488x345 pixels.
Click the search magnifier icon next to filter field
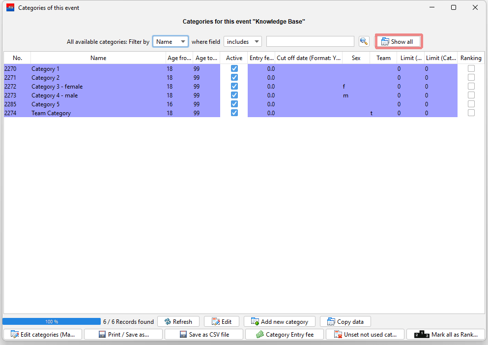click(364, 42)
